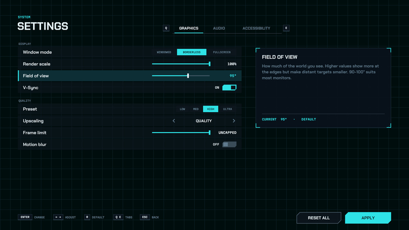Select the Frame limit row label
Viewport: 409px width, 230px height.
click(35, 133)
